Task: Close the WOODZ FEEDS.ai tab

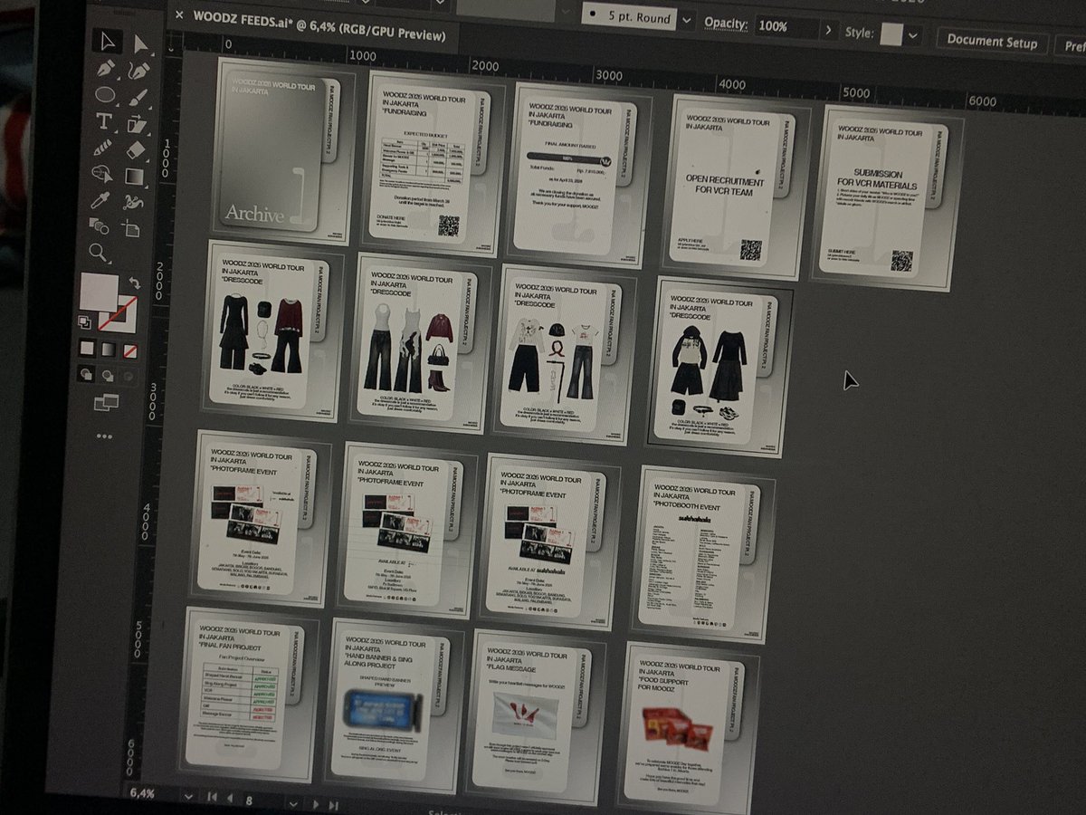Action: point(178,14)
